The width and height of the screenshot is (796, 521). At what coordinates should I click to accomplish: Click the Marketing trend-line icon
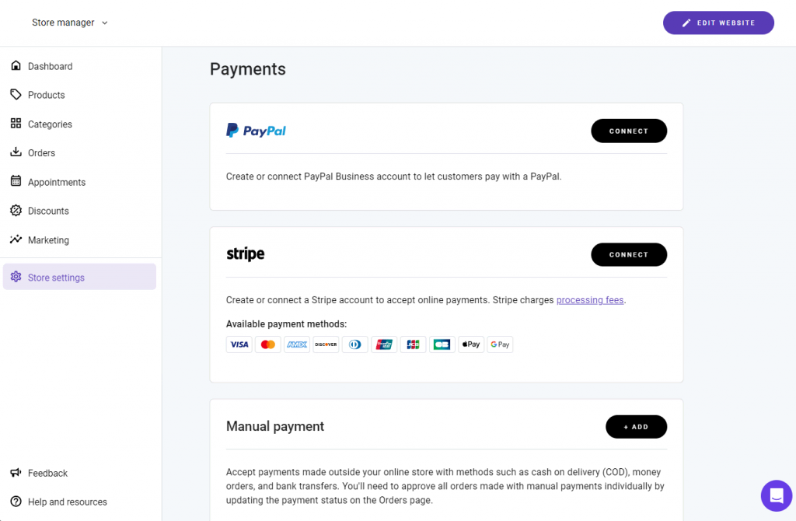click(16, 240)
